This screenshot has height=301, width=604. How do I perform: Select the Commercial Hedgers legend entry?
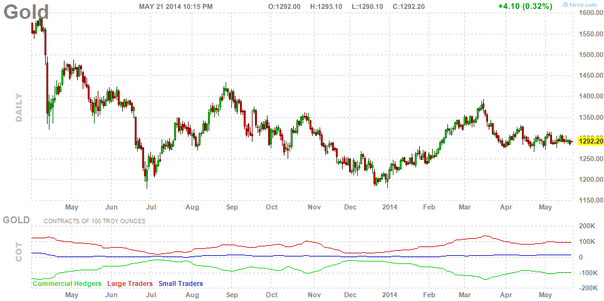point(67,283)
